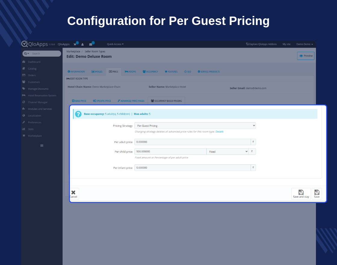337x265 pixels.
Task: Expand the Demo Demo user menu
Action: pyautogui.click(x=305, y=44)
